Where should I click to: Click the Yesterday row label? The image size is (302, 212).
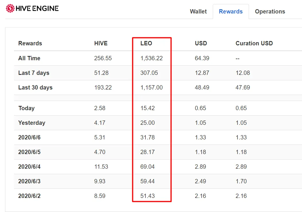tap(32, 123)
